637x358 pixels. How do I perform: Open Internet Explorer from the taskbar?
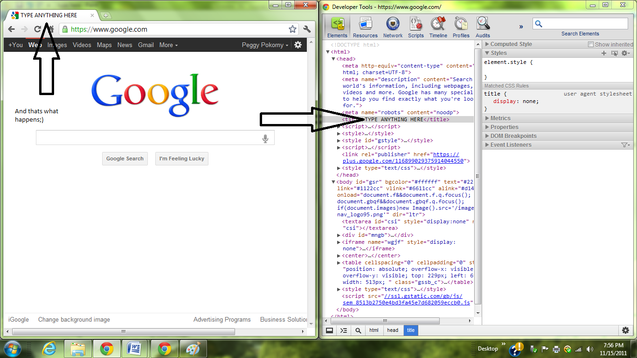(x=49, y=349)
